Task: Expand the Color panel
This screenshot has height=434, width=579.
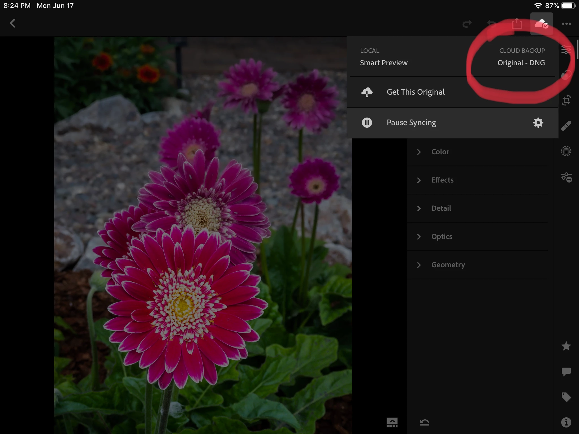Action: (440, 152)
